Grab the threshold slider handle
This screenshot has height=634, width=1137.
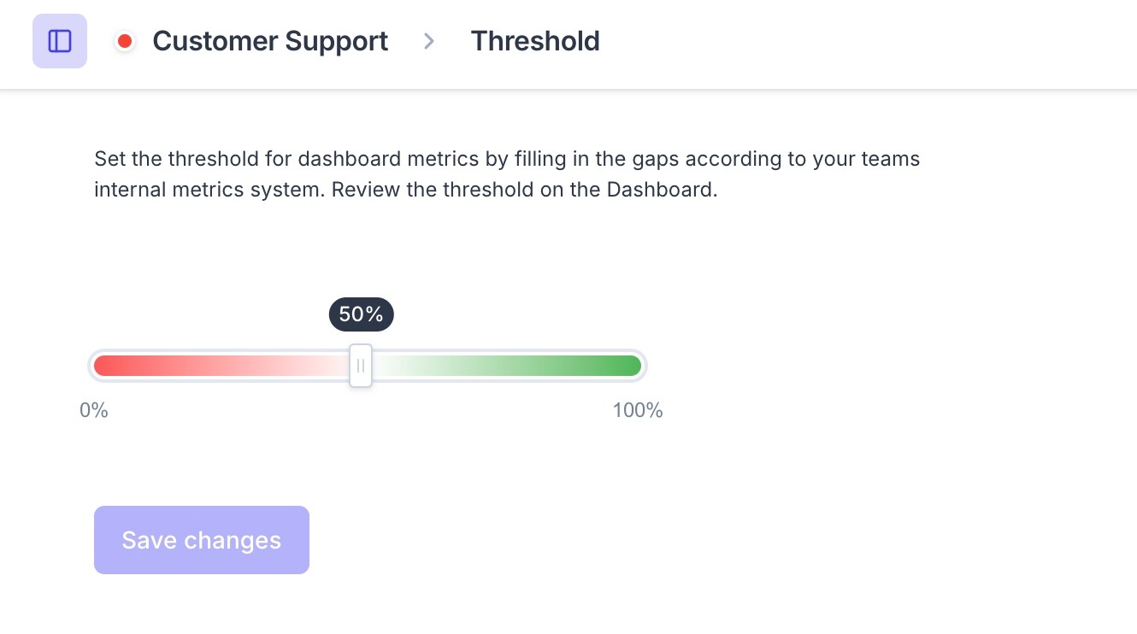pyautogui.click(x=361, y=366)
